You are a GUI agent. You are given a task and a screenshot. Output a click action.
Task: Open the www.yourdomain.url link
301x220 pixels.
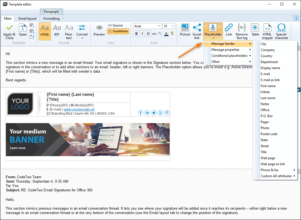[x=79, y=109]
